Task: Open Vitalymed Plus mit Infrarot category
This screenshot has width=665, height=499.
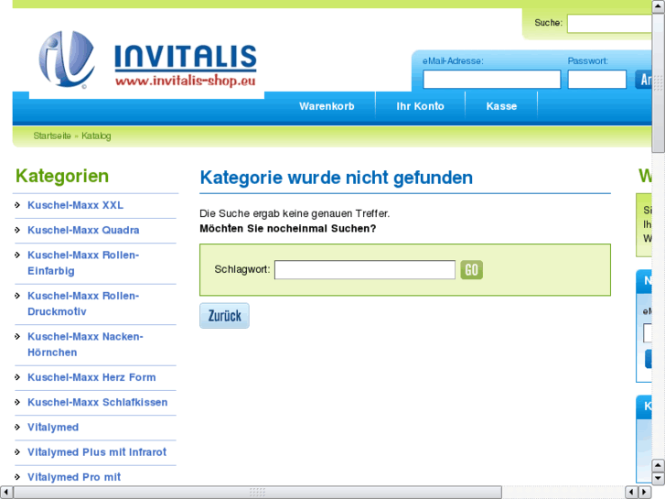Action: point(97,452)
